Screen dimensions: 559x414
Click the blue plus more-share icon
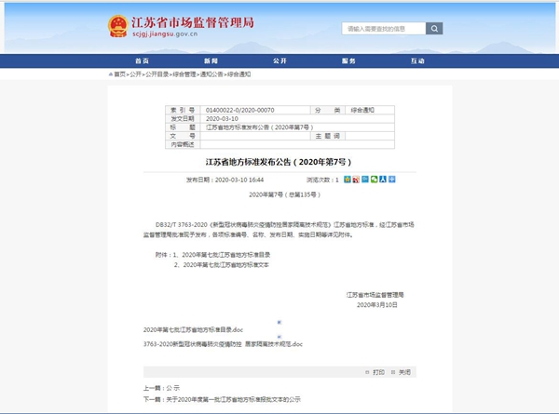point(392,180)
